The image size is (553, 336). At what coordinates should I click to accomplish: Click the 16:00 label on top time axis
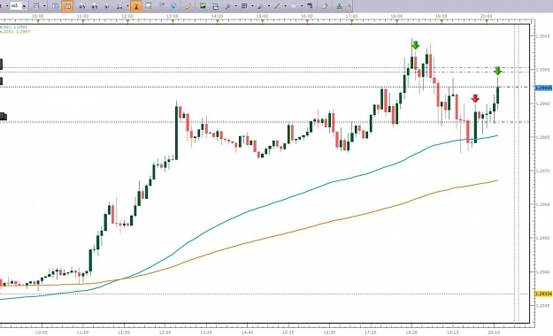307,16
